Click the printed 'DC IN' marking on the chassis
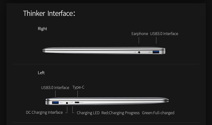This screenshot has width=212, height=125. coord(70,103)
